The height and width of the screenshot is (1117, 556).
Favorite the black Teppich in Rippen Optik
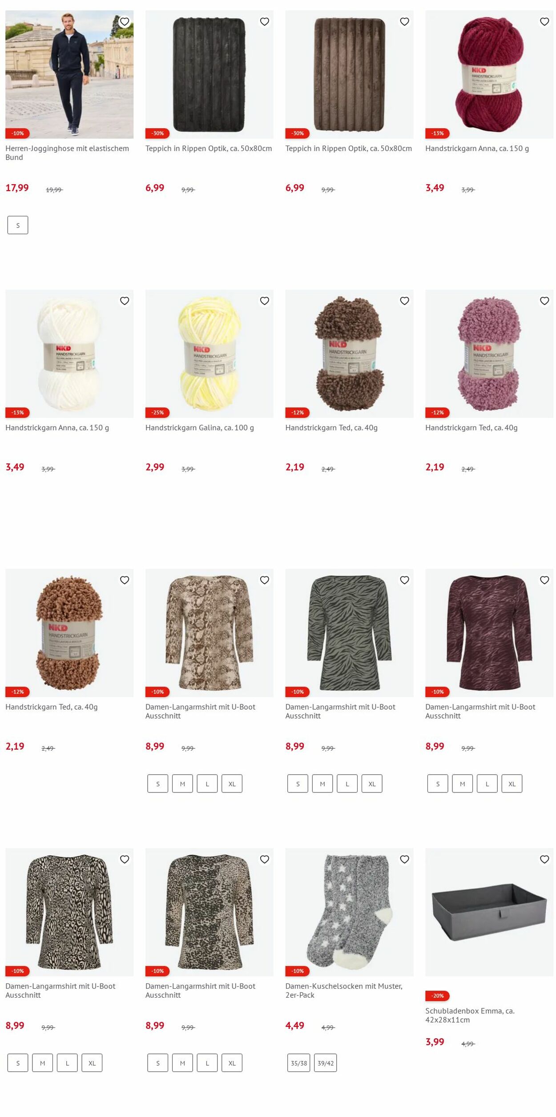pyautogui.click(x=265, y=21)
